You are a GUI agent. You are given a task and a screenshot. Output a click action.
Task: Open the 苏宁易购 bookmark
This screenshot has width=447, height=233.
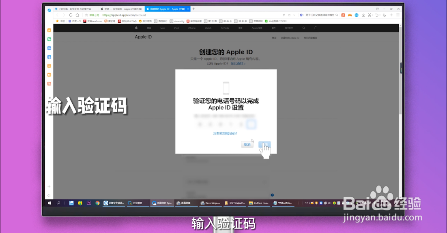(x=145, y=21)
